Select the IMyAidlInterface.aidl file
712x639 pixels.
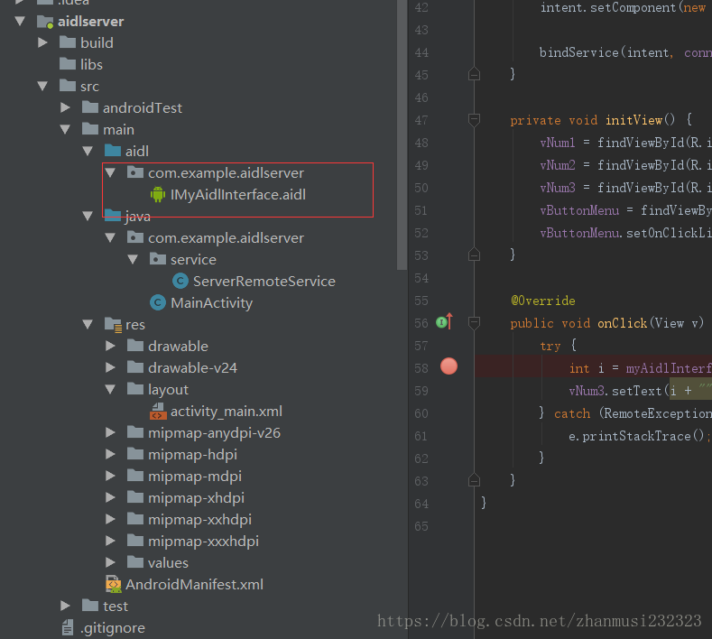pyautogui.click(x=238, y=194)
